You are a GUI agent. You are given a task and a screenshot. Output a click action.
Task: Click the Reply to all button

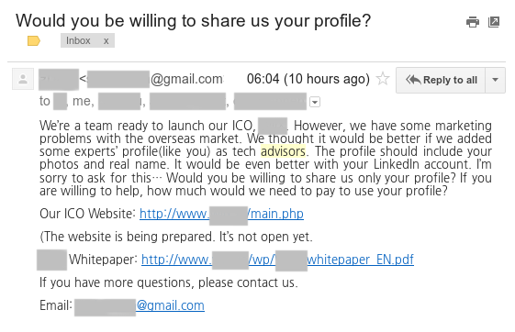[441, 80]
